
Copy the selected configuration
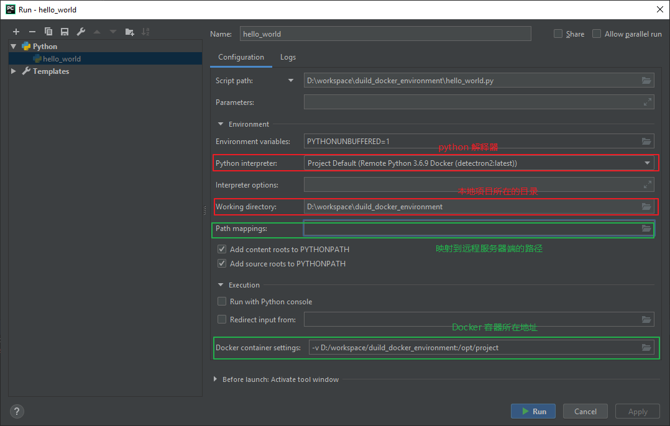pyautogui.click(x=48, y=32)
